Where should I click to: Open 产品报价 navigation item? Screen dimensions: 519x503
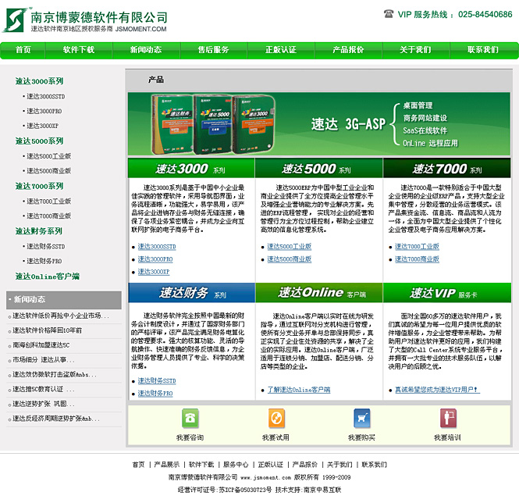(348, 50)
